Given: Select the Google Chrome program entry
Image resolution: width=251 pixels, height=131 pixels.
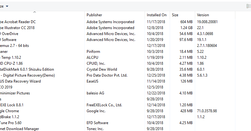Looking at the screenshot, I should (117, 111).
